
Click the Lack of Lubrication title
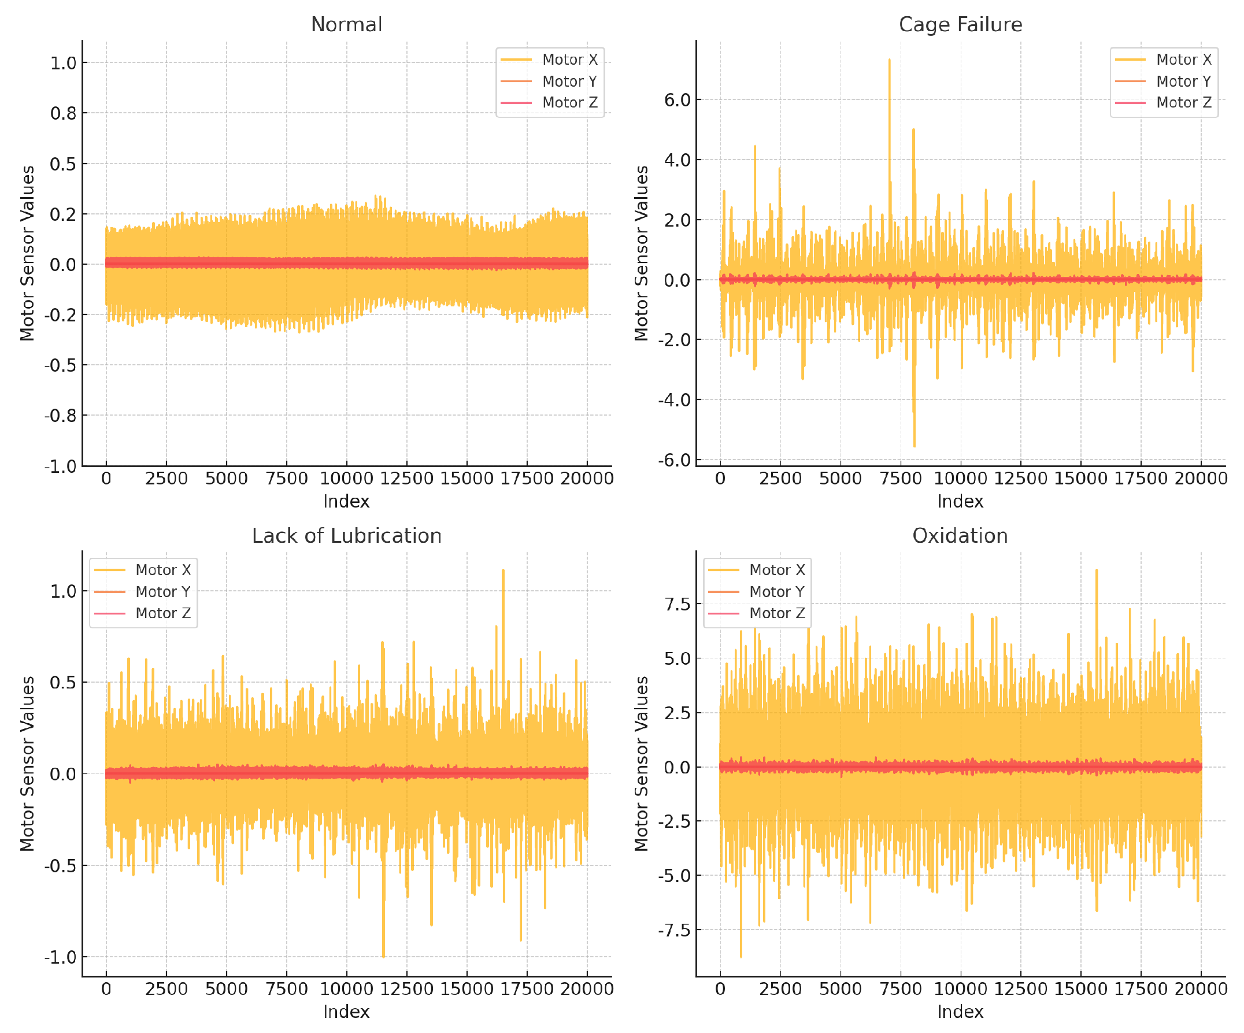point(346,536)
